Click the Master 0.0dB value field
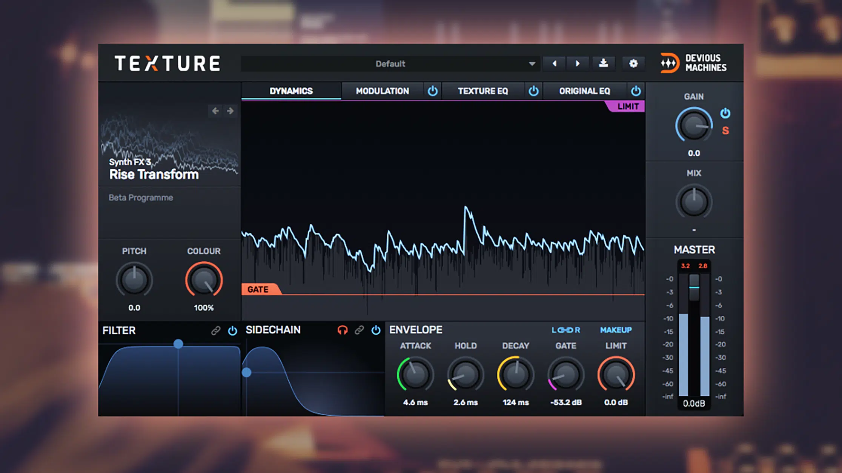The width and height of the screenshot is (842, 473). (x=694, y=403)
